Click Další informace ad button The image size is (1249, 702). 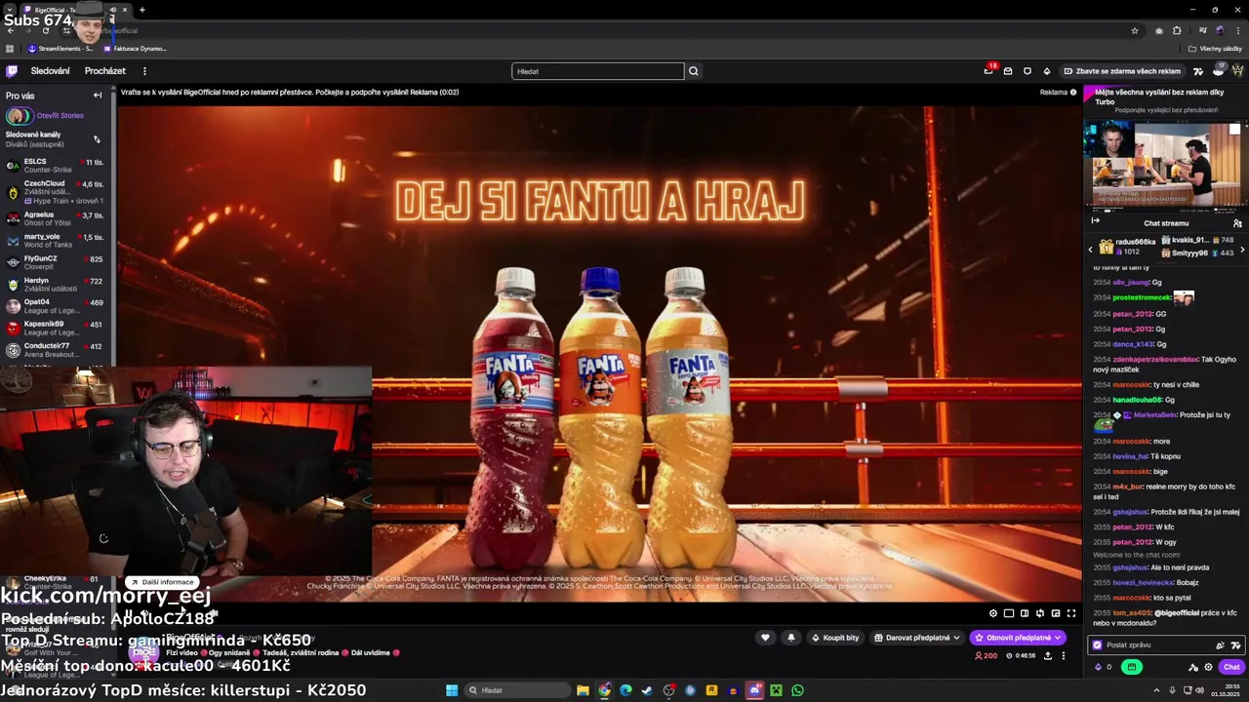(x=162, y=582)
